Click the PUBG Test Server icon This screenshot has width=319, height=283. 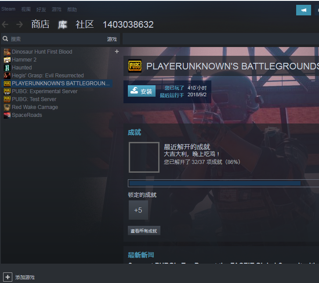coord(7,99)
